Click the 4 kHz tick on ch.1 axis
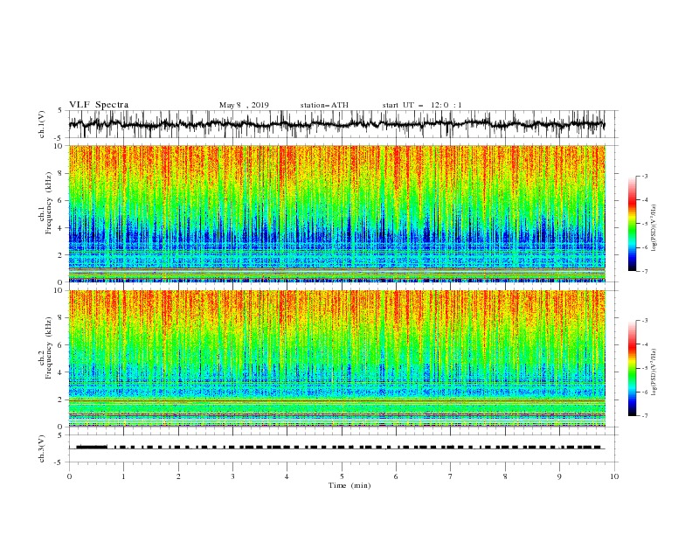Screen dimensions: 692x535 pos(61,228)
